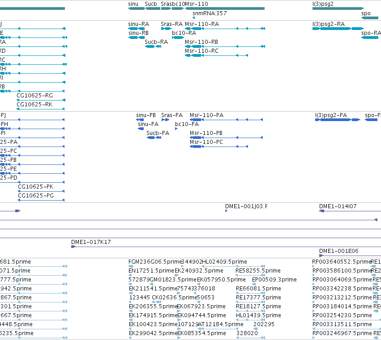The width and height of the screenshot is (381, 340).
Task: Click the FGM236G06.5prime EST label
Action: click(155, 262)
